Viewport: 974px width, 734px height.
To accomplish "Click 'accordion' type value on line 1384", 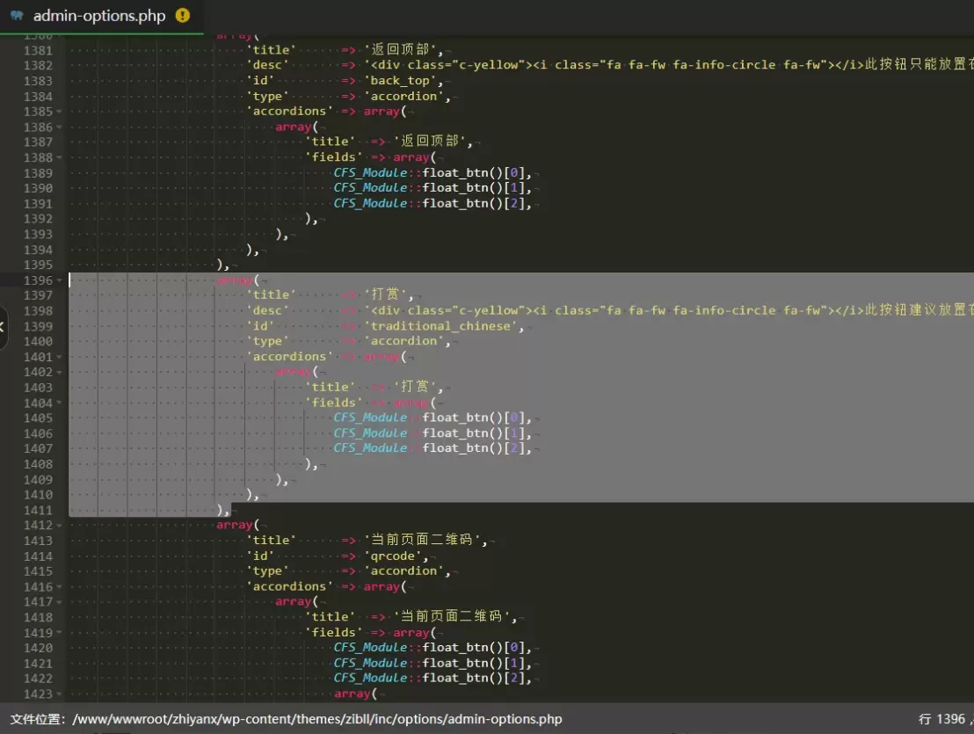I will (403, 96).
